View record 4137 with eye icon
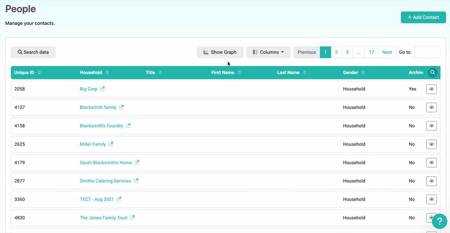The width and height of the screenshot is (450, 233). 431,108
